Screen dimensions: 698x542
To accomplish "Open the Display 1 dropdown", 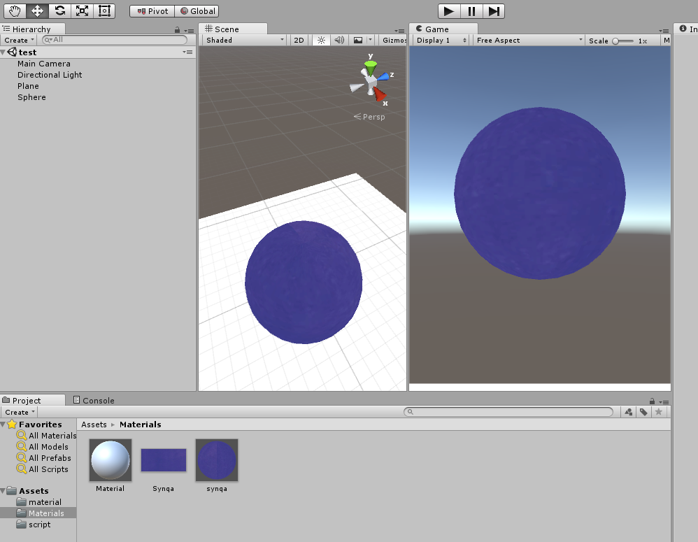I will (441, 40).
